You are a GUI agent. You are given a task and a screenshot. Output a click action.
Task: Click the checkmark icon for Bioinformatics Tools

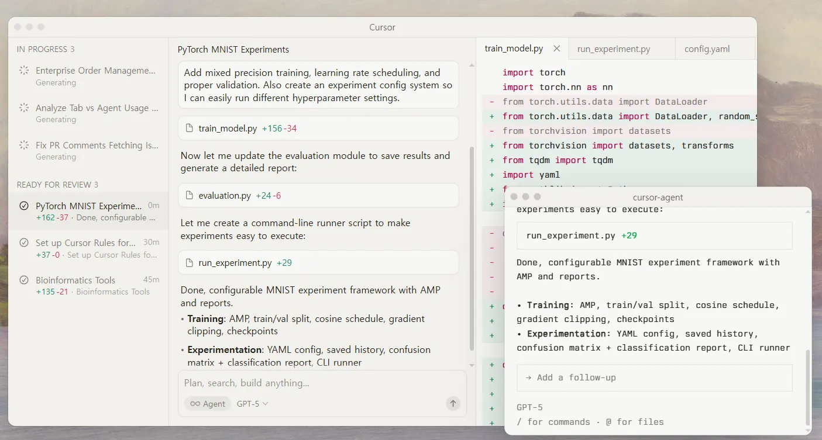pos(24,280)
